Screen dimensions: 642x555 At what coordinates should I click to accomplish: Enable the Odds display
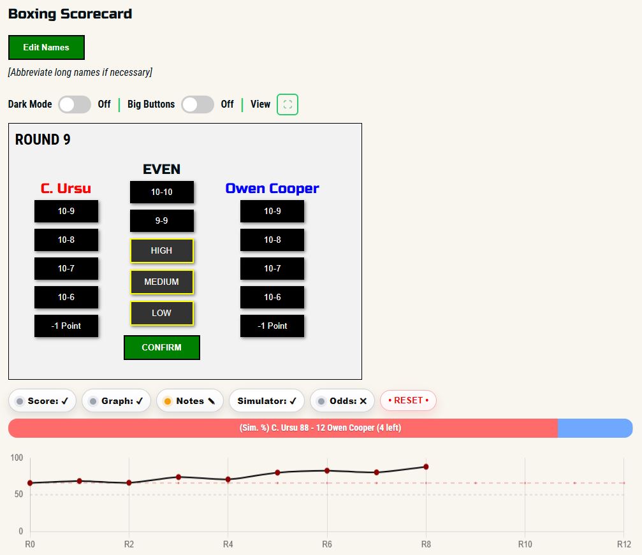(x=343, y=401)
